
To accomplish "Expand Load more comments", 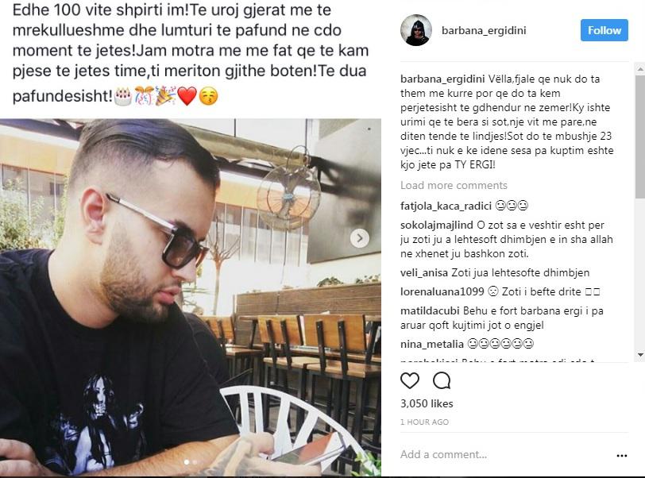I will point(454,185).
